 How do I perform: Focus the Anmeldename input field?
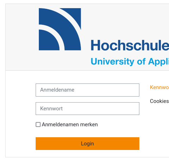pos(87,90)
